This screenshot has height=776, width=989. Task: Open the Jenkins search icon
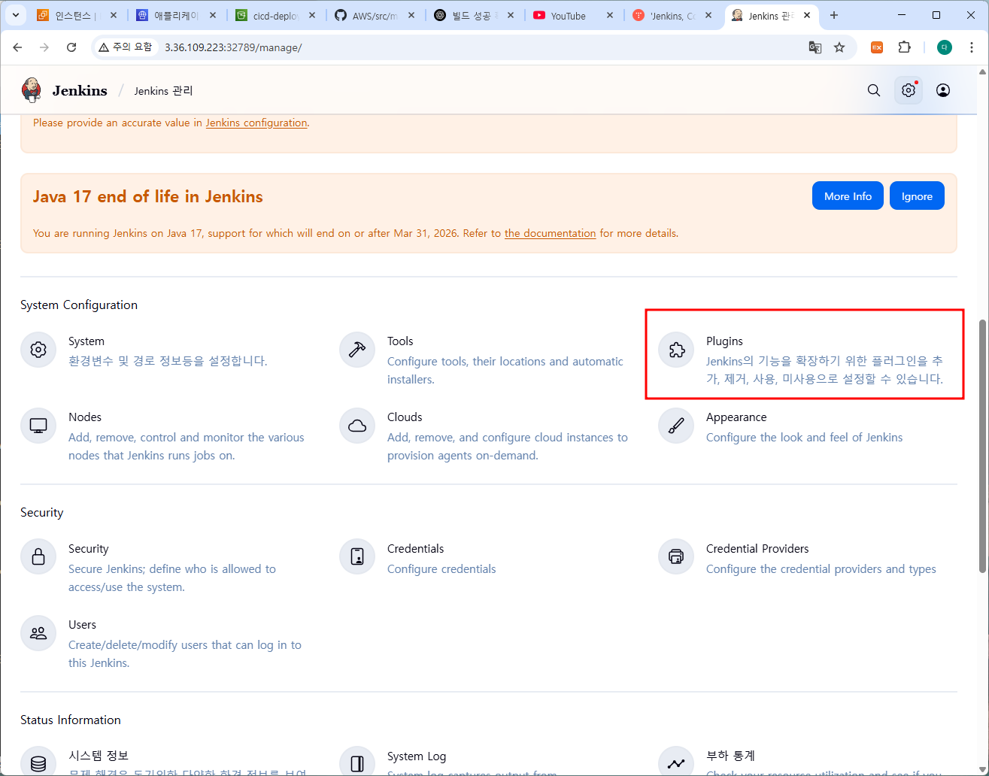[x=874, y=90]
